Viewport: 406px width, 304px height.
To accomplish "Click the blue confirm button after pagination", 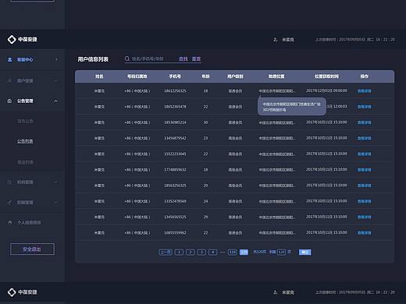I will [304, 252].
